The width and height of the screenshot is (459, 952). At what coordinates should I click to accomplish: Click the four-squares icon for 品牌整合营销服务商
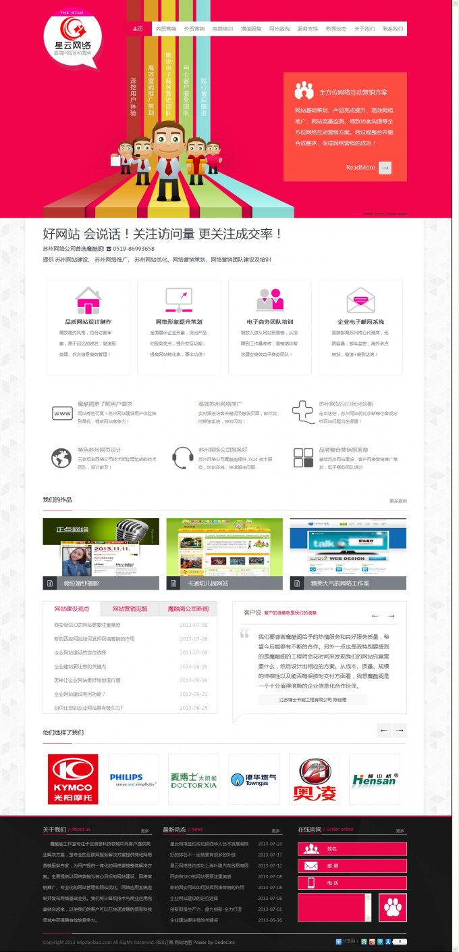tap(303, 458)
